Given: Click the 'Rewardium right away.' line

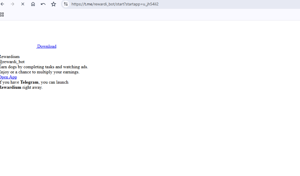Looking at the screenshot, I should 21,87.
